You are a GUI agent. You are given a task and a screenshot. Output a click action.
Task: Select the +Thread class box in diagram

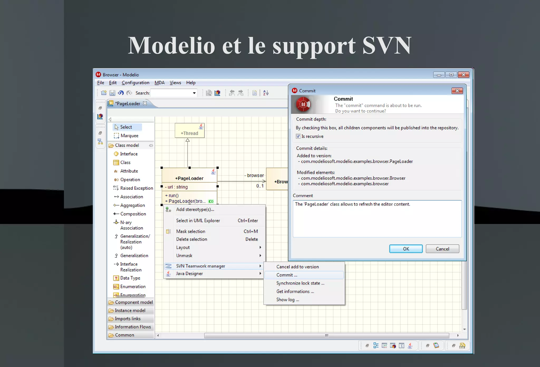coord(190,130)
